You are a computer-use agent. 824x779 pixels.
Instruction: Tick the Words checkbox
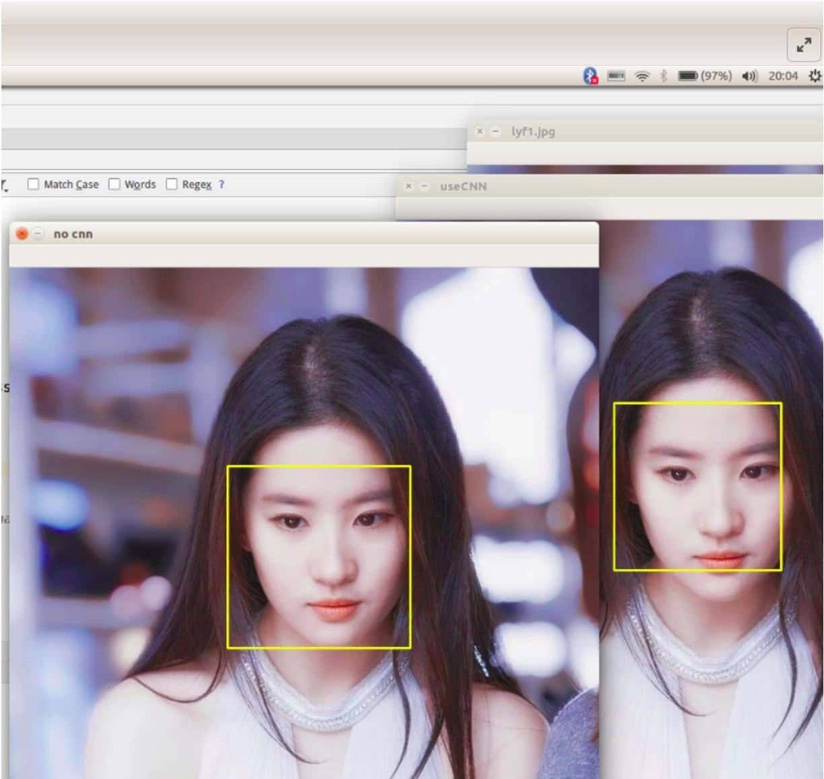[114, 184]
